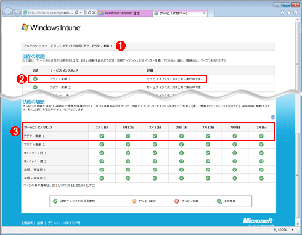
Task: Click the orange service degradation legend icon
Action: tap(134, 201)
